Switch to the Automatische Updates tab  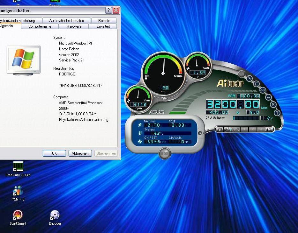[x=66, y=20]
